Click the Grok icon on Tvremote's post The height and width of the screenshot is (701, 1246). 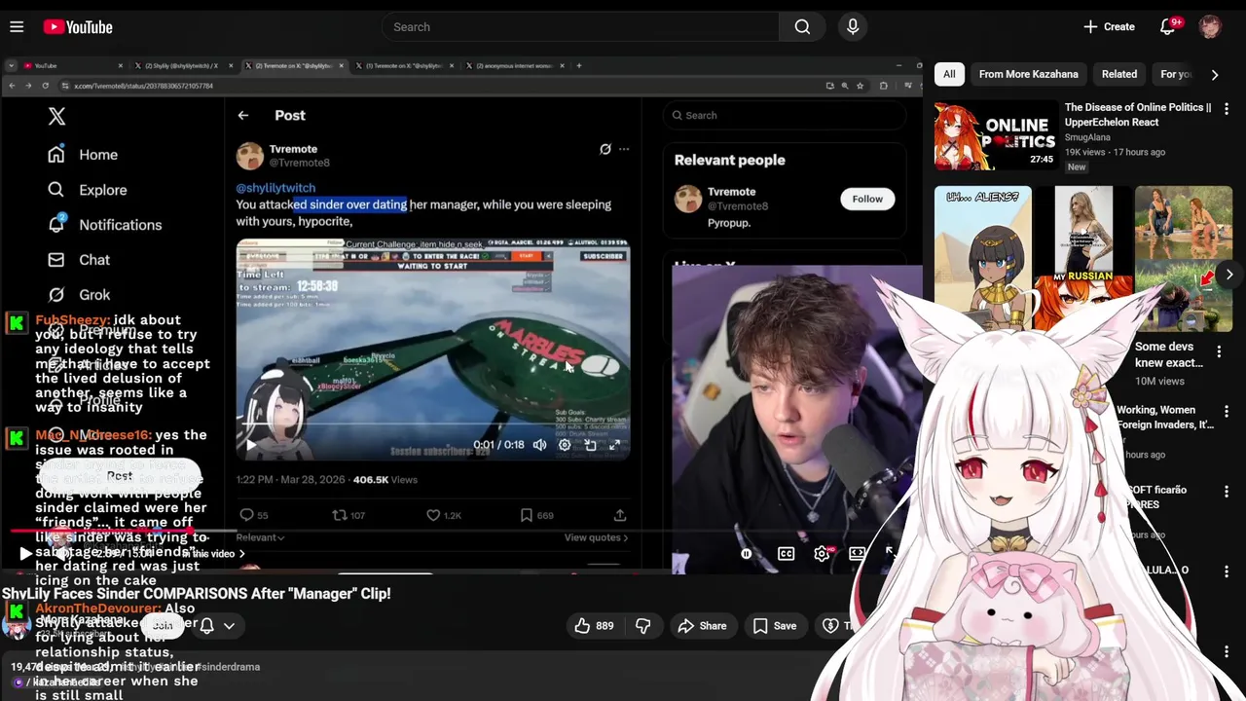(605, 149)
